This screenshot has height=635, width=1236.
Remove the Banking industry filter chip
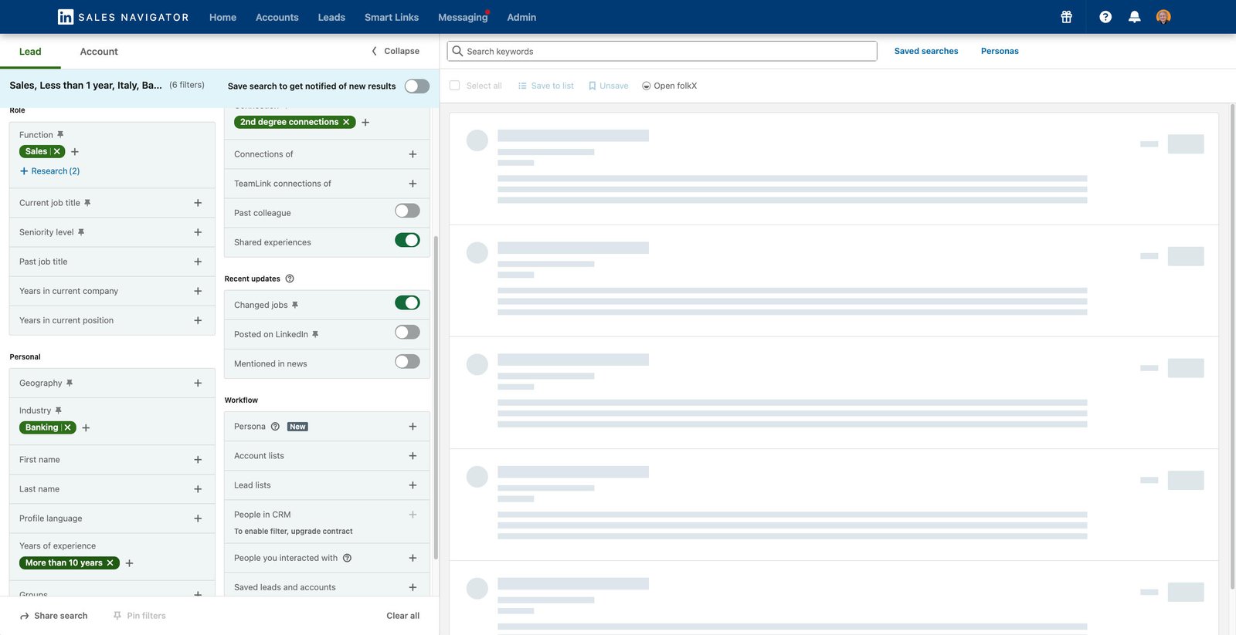tap(68, 427)
